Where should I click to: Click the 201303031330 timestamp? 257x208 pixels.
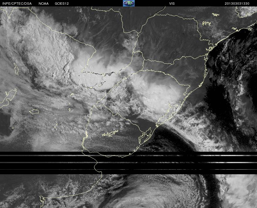(x=237, y=4)
